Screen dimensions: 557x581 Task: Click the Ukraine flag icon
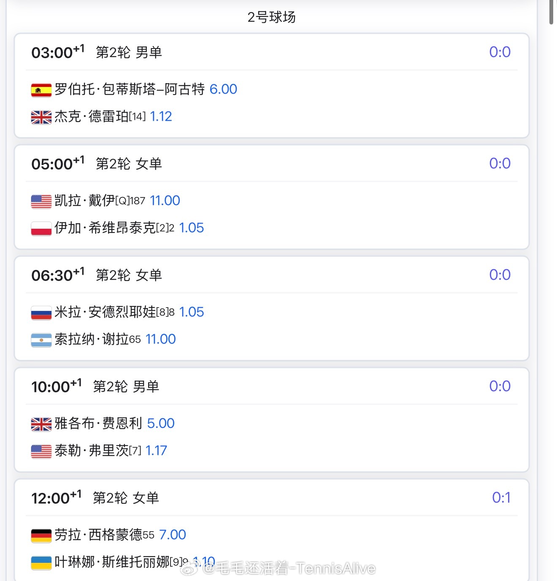pyautogui.click(x=41, y=562)
